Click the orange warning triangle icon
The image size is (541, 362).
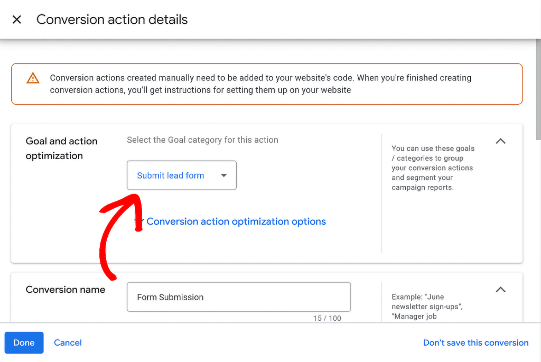tap(33, 78)
